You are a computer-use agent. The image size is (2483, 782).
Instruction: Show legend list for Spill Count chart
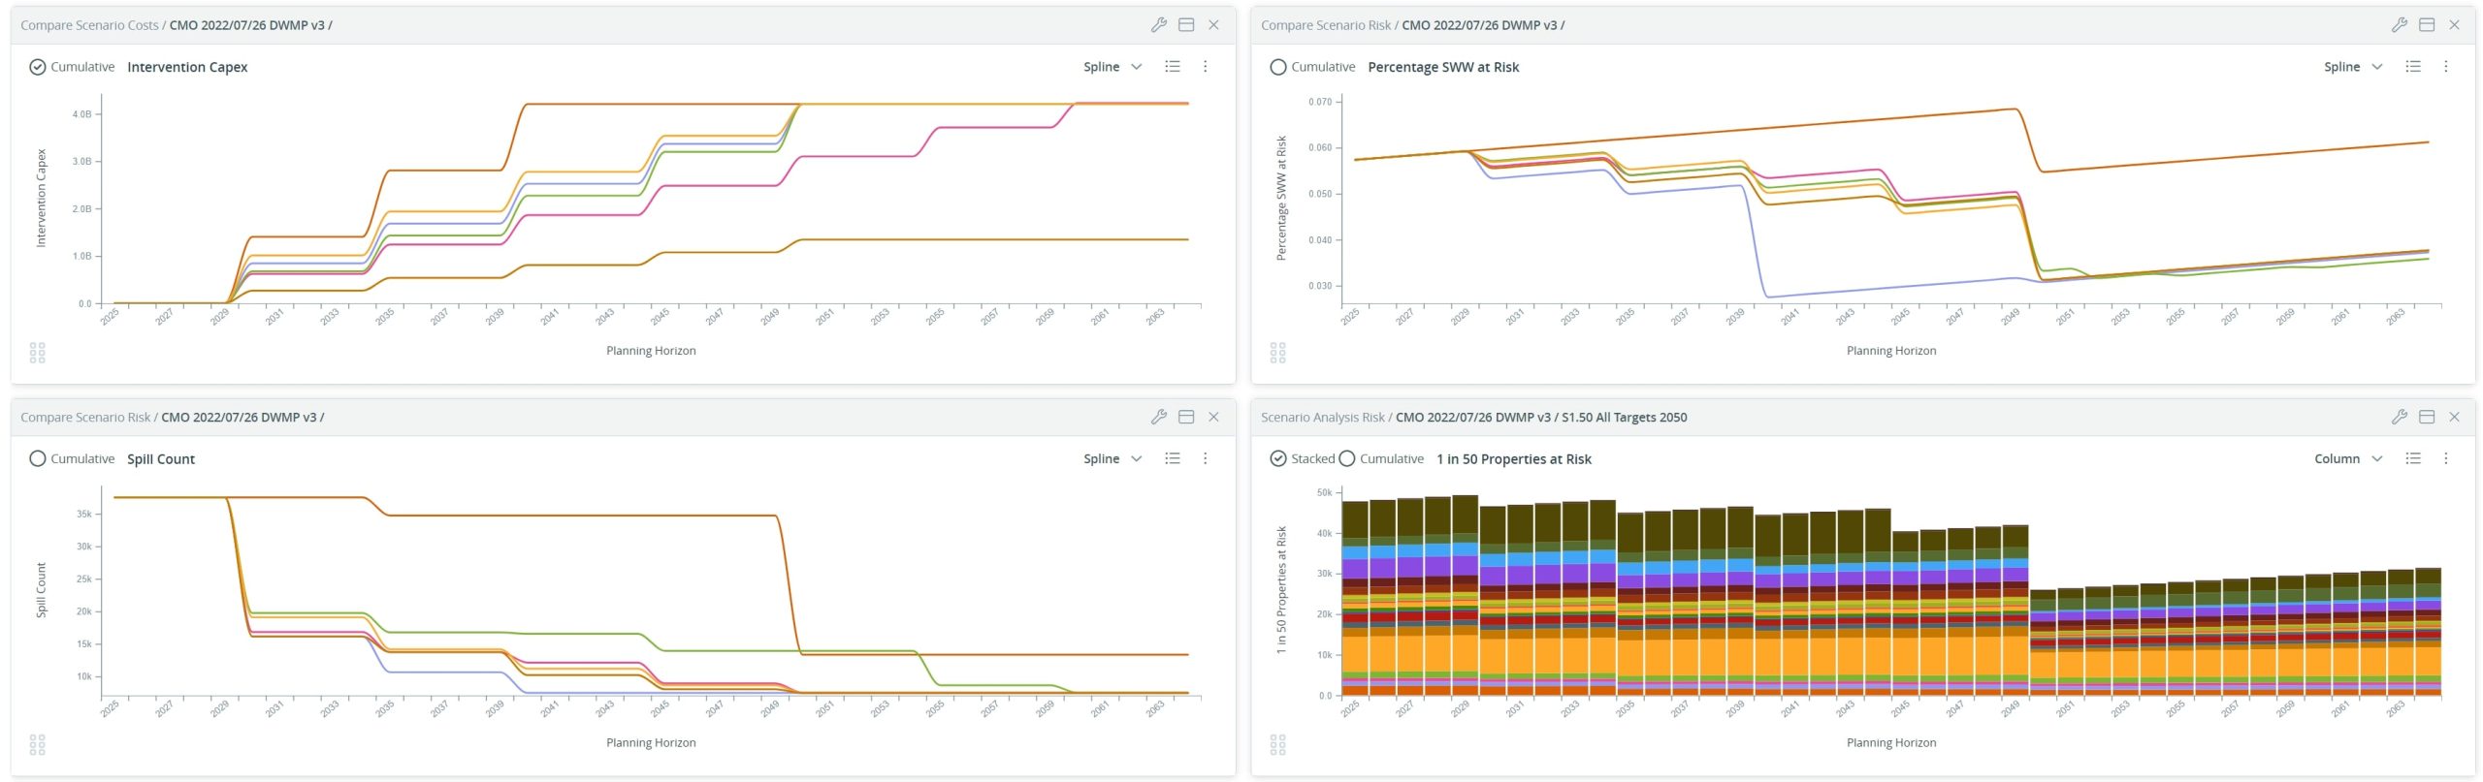(x=1173, y=458)
